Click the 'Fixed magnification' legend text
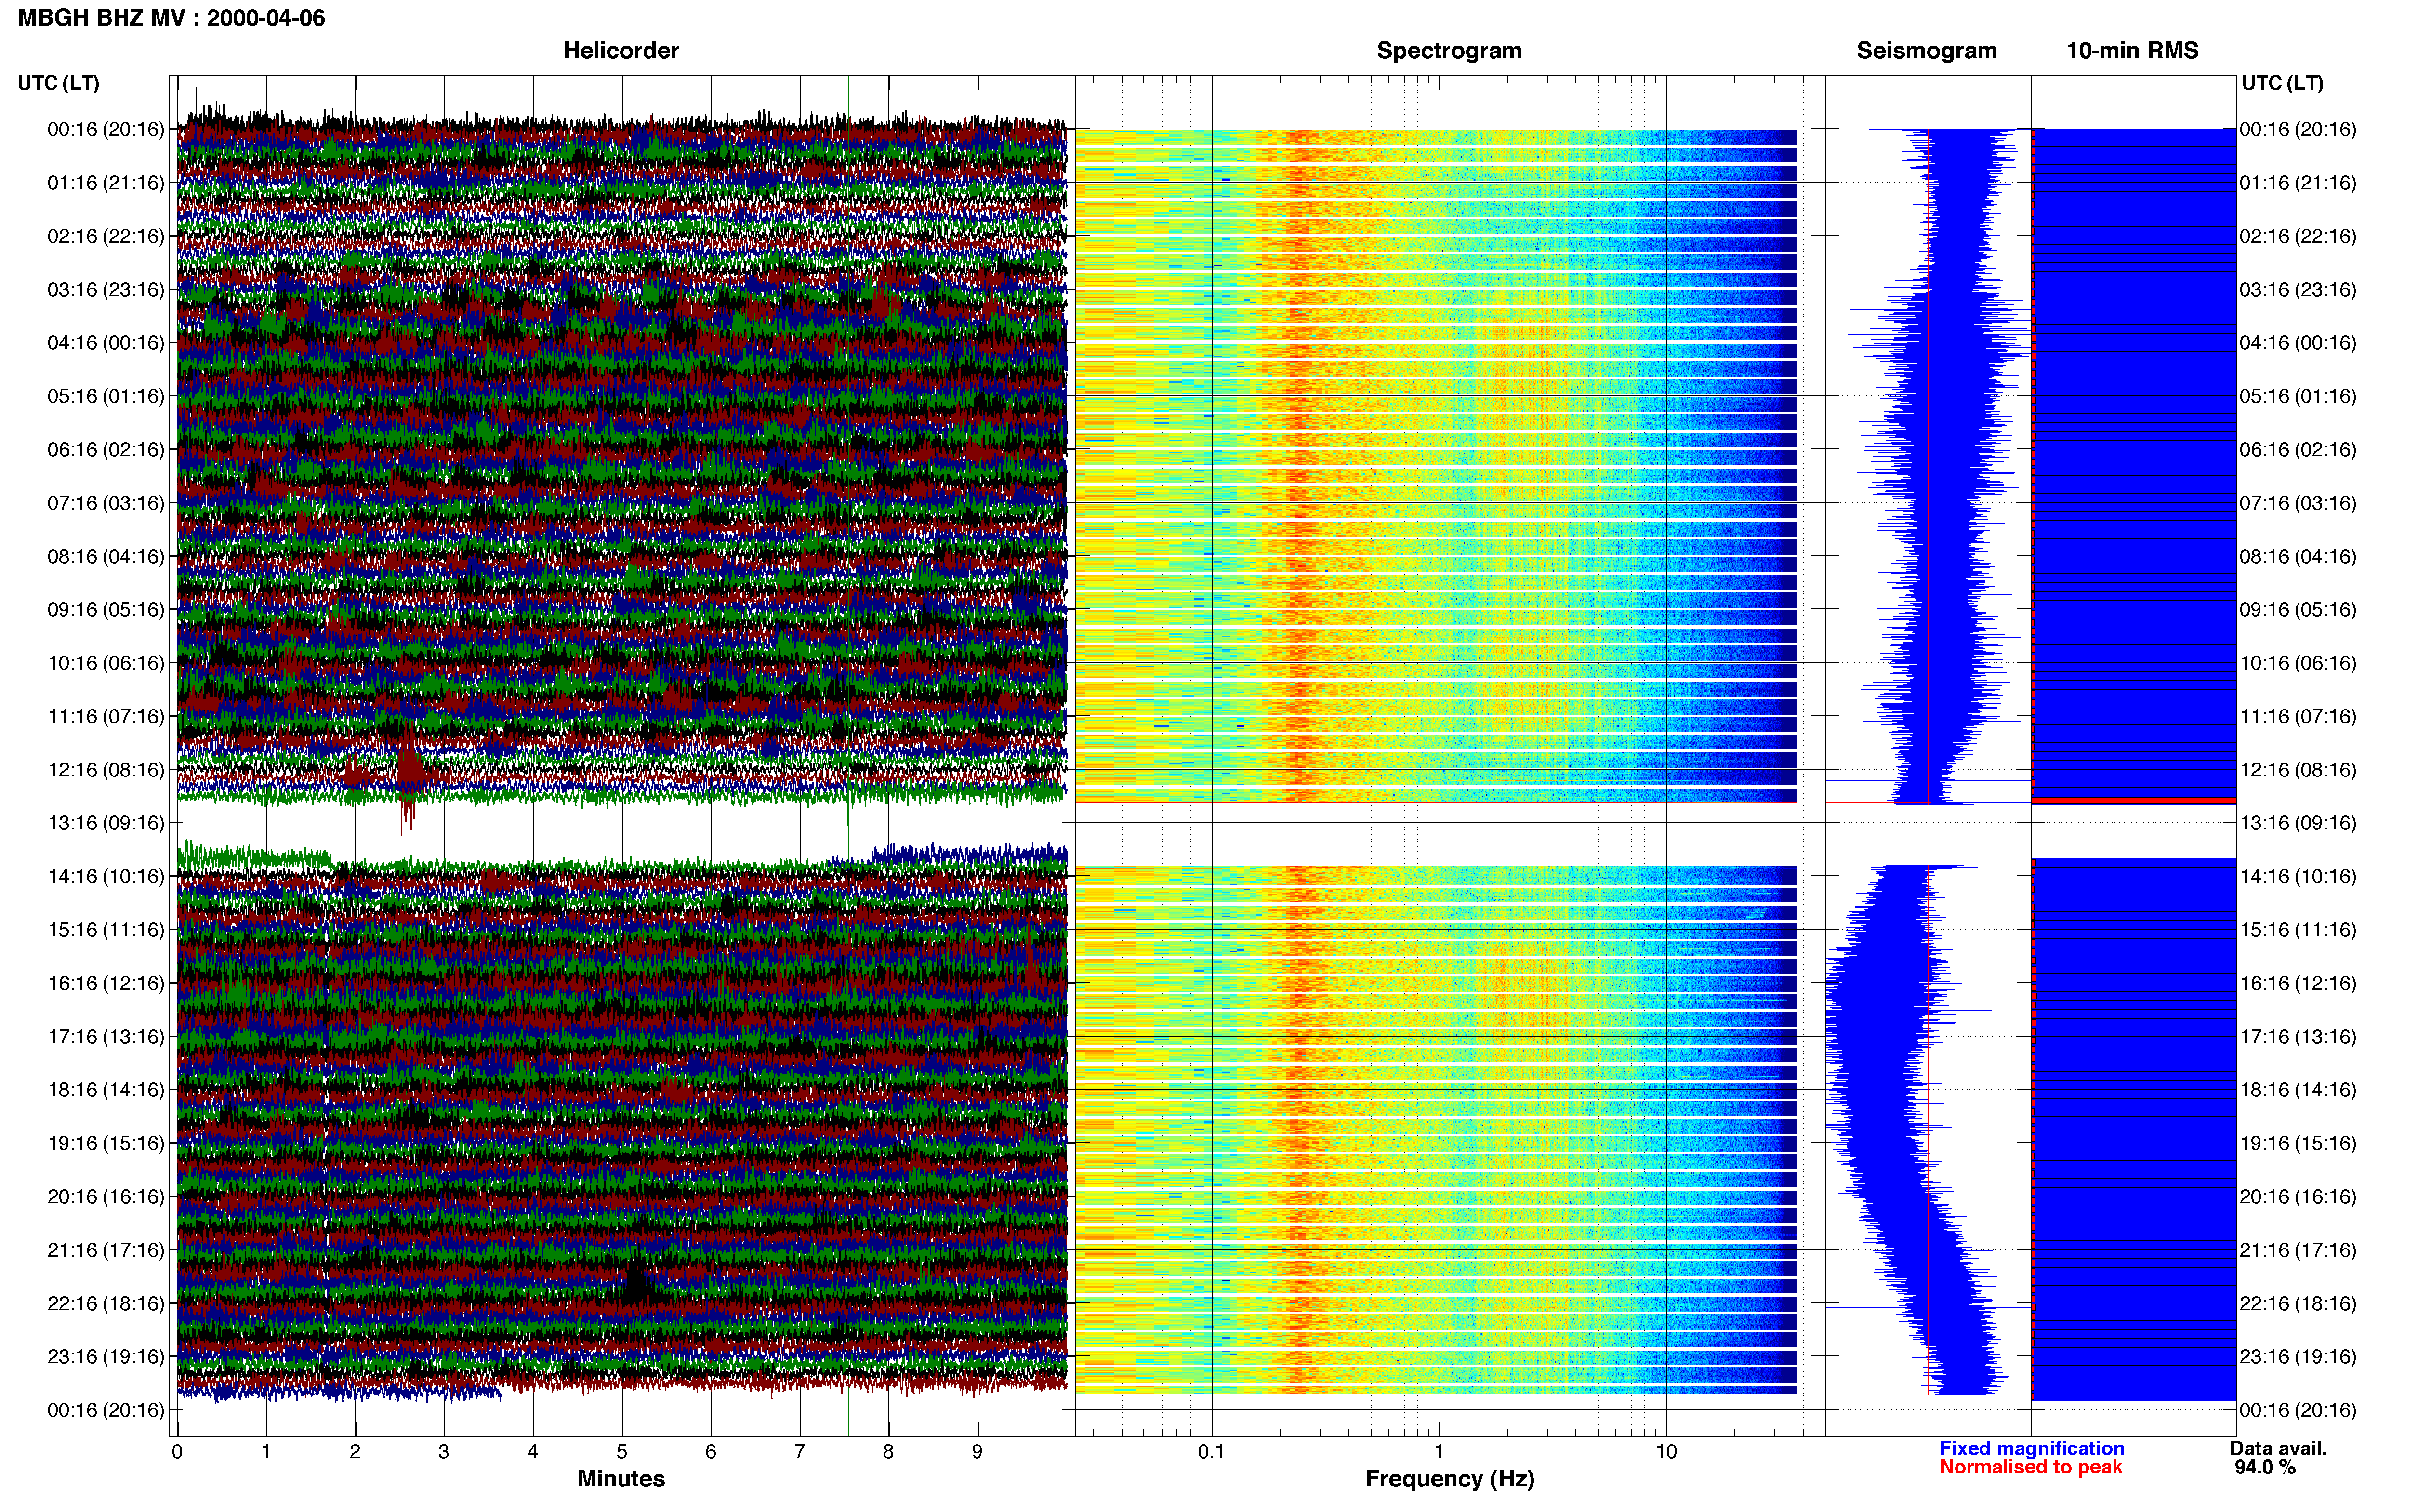2418x1512 pixels. click(2032, 1449)
